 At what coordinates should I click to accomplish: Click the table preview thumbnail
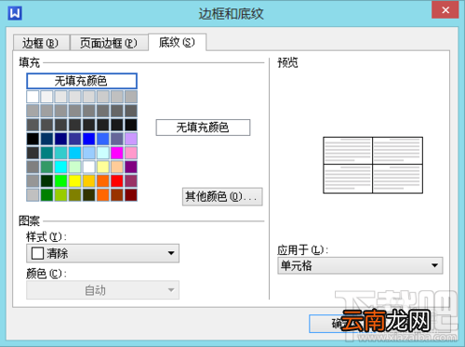373,166
